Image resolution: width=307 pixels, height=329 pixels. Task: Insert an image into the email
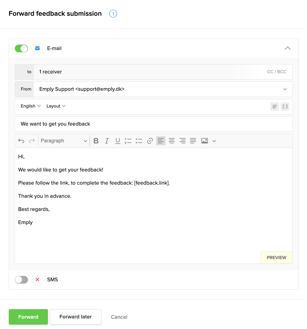click(x=205, y=141)
